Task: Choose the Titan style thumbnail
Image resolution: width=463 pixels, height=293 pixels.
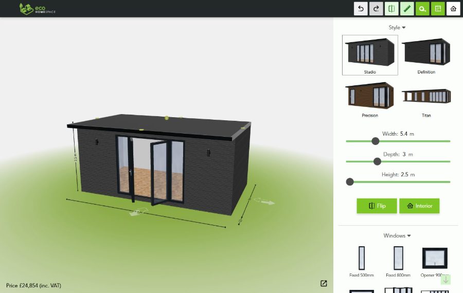Action: coord(426,99)
